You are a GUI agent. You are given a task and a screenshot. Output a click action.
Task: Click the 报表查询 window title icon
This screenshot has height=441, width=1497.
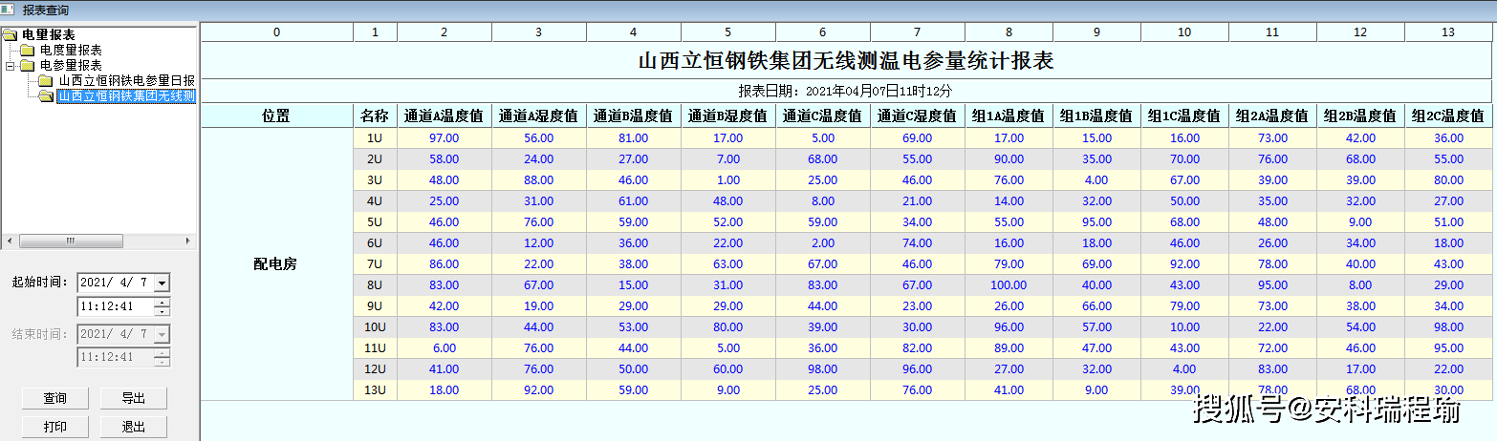[10, 10]
